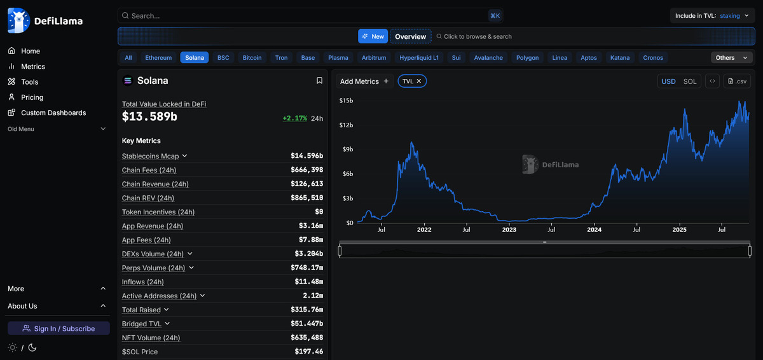Expand the Stablecoins Mcap row
The image size is (763, 360).
184,156
